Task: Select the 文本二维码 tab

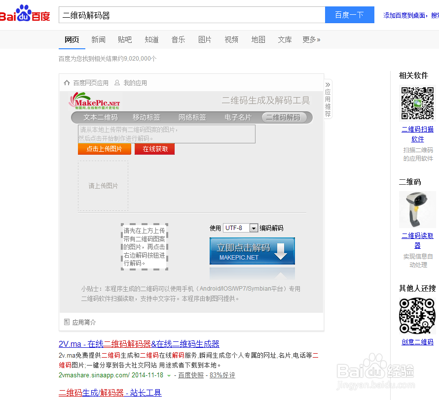Action: [101, 117]
